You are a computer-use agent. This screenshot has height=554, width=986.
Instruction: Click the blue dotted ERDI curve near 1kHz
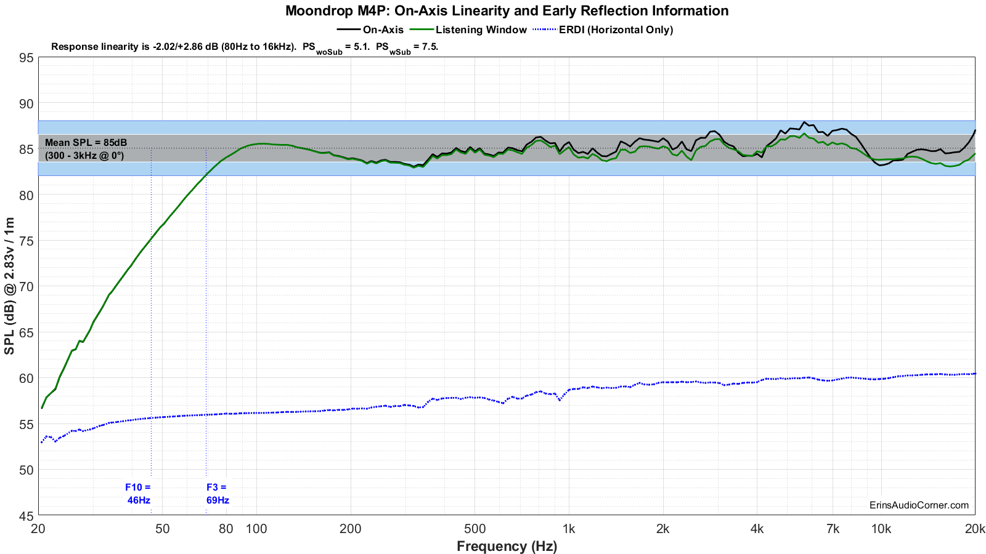coord(568,390)
